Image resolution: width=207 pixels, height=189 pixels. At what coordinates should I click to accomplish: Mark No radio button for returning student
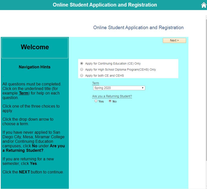coord(110,101)
